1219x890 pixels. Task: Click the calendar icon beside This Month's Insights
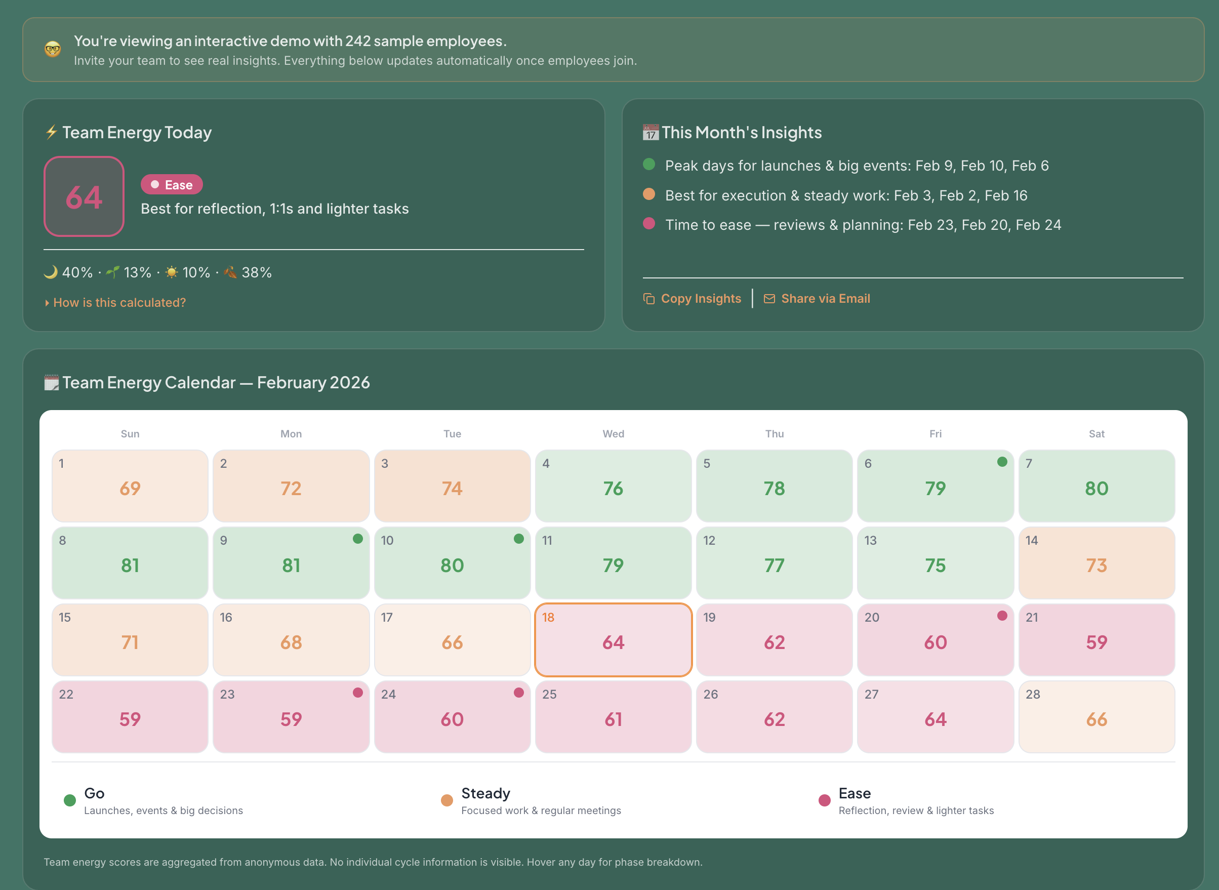pyautogui.click(x=650, y=133)
